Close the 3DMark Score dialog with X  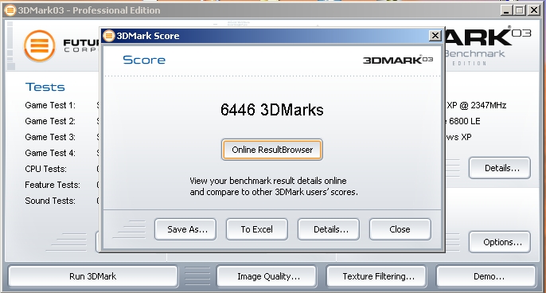pyautogui.click(x=435, y=36)
